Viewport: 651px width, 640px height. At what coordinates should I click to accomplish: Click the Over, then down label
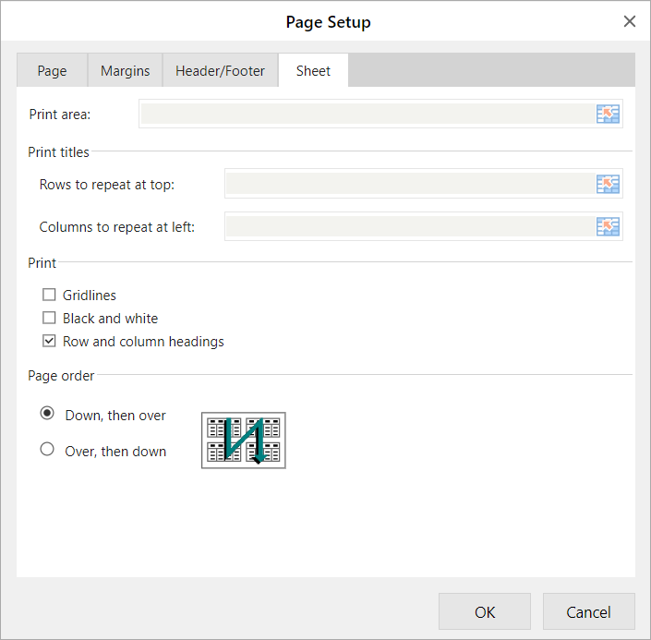click(x=115, y=451)
